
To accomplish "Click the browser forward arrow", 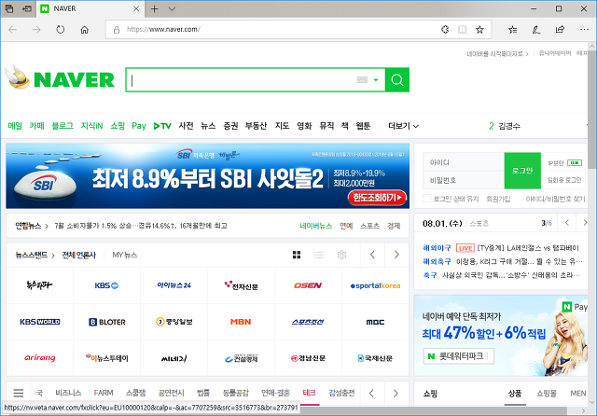I will tap(36, 29).
